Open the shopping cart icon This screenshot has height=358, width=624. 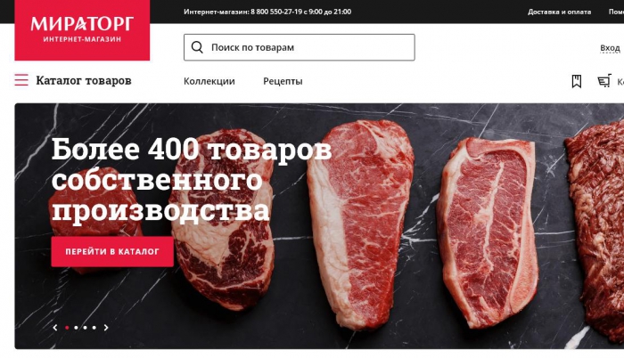[x=604, y=81]
